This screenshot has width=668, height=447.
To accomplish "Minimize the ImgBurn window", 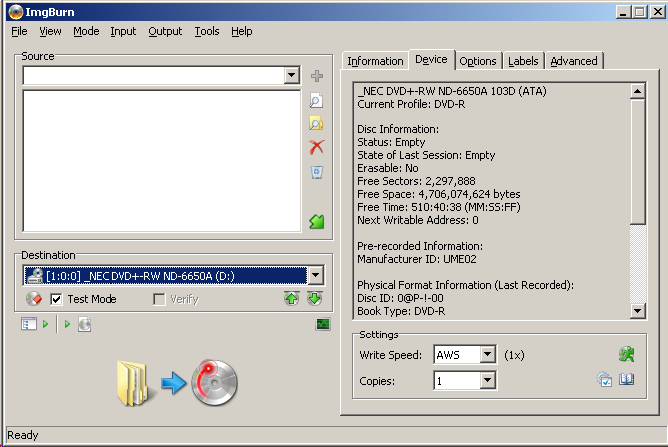I will click(623, 12).
